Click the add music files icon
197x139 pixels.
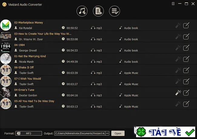tap(82, 11)
